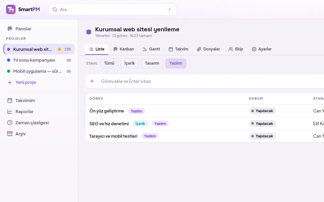This screenshot has height=202, width=324.
Task: Select Yıl sonu kampanyası project
Action: tap(39, 60)
